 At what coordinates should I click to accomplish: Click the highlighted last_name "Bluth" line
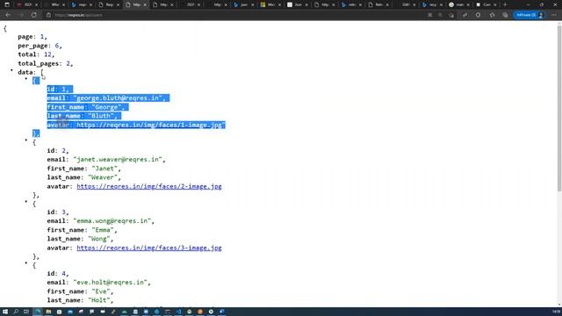[84, 116]
